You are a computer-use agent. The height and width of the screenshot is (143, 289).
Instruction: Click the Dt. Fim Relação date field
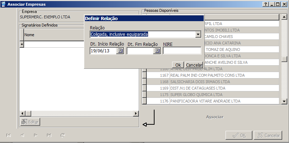coord(140,51)
